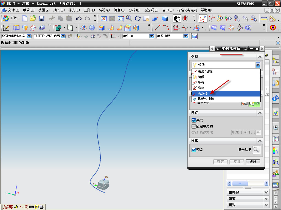Open the Roles sidebar icon

tap(276, 174)
